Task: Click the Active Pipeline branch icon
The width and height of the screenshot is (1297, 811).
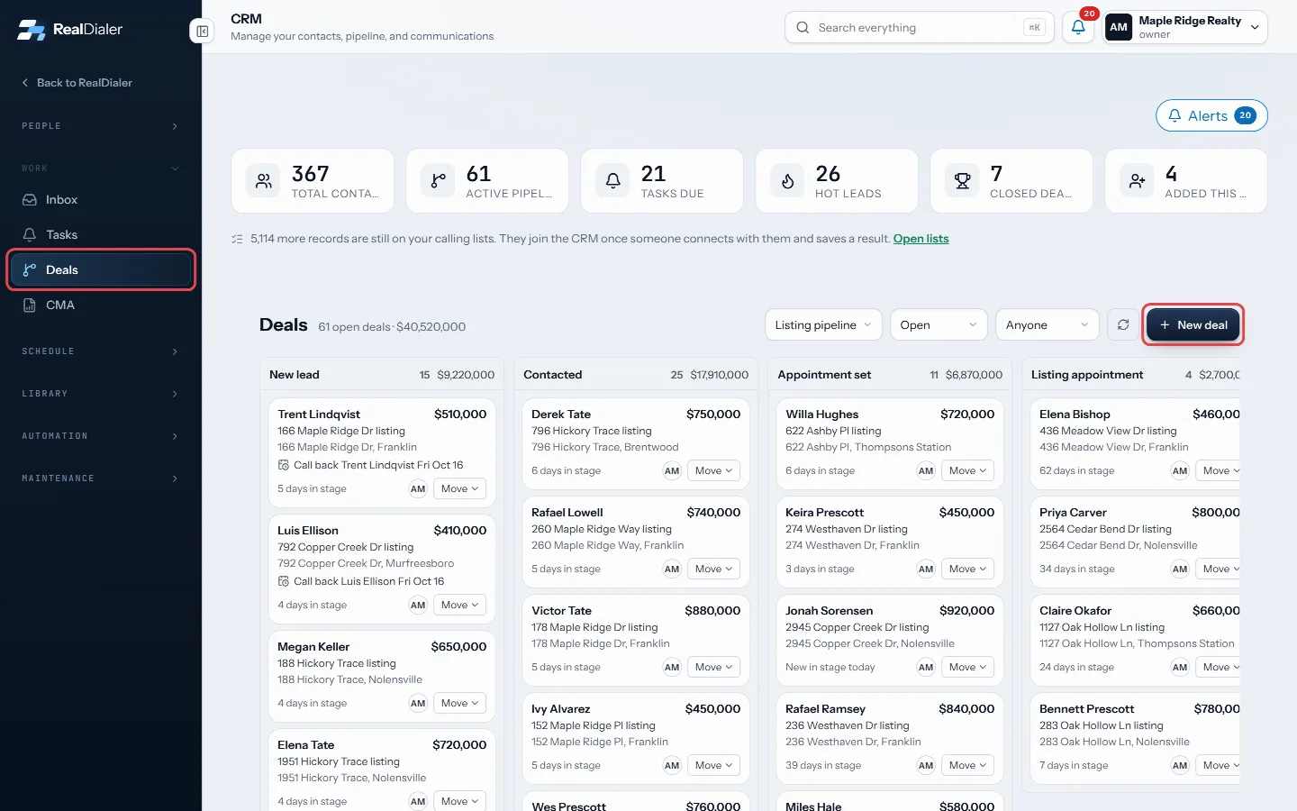Action: pyautogui.click(x=438, y=181)
